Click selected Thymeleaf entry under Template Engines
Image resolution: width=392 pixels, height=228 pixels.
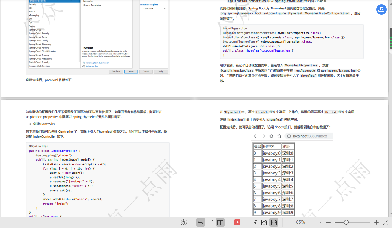(x=148, y=9)
